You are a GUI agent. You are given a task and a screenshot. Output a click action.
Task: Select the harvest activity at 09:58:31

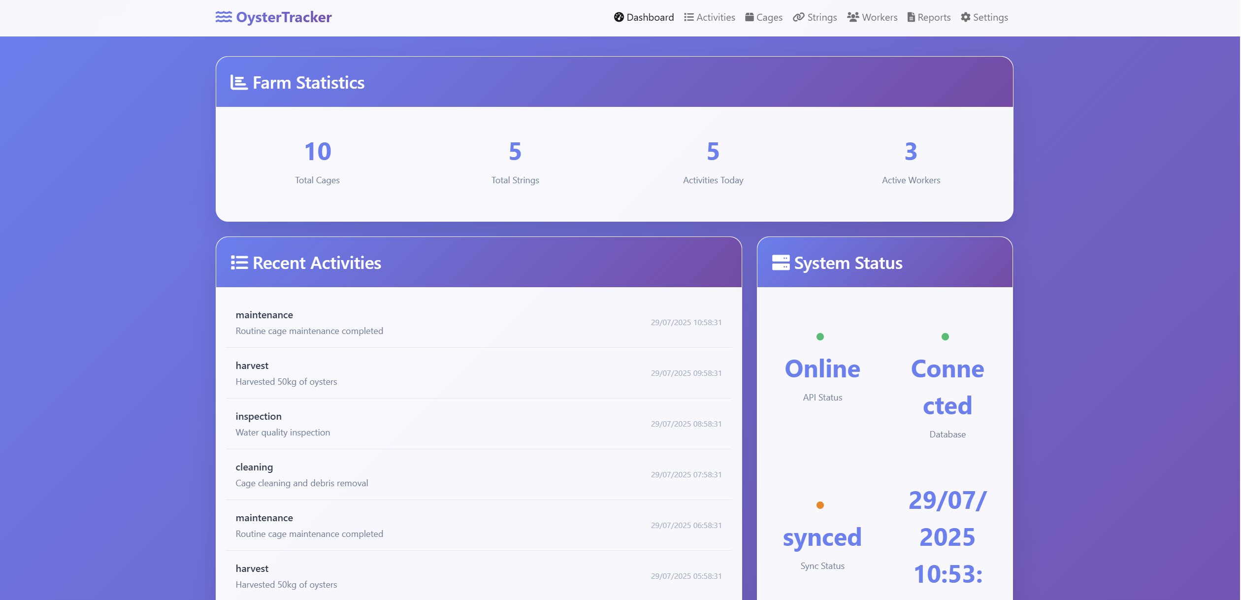click(479, 373)
